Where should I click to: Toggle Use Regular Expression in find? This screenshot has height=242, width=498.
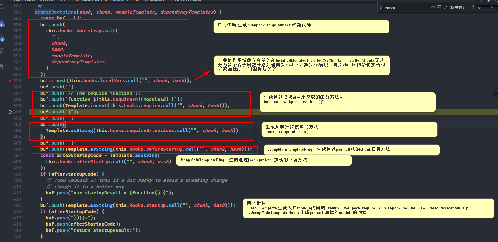(x=445, y=7)
